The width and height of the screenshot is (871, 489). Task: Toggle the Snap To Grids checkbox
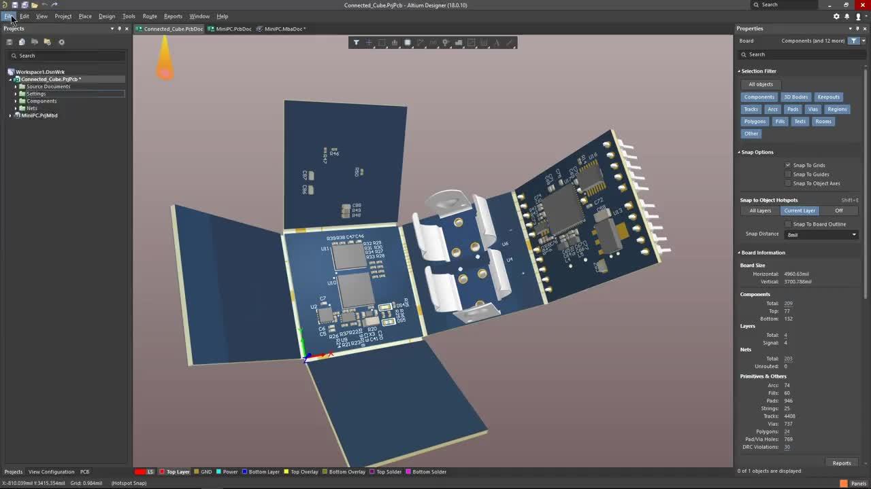coord(788,165)
